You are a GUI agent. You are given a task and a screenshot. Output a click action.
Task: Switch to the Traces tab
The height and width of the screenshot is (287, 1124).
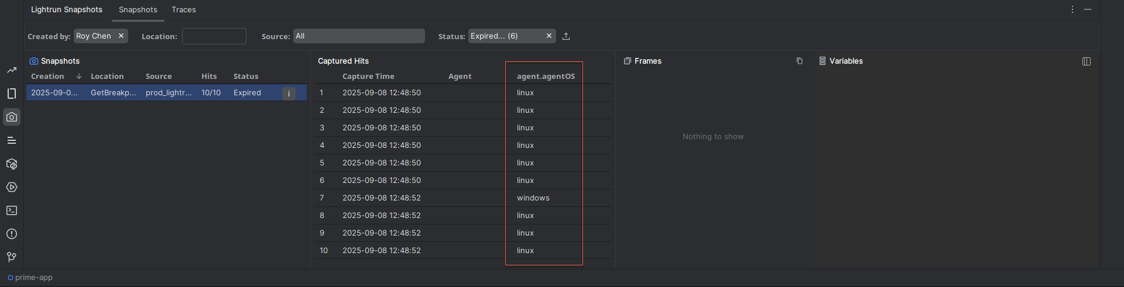pos(184,10)
